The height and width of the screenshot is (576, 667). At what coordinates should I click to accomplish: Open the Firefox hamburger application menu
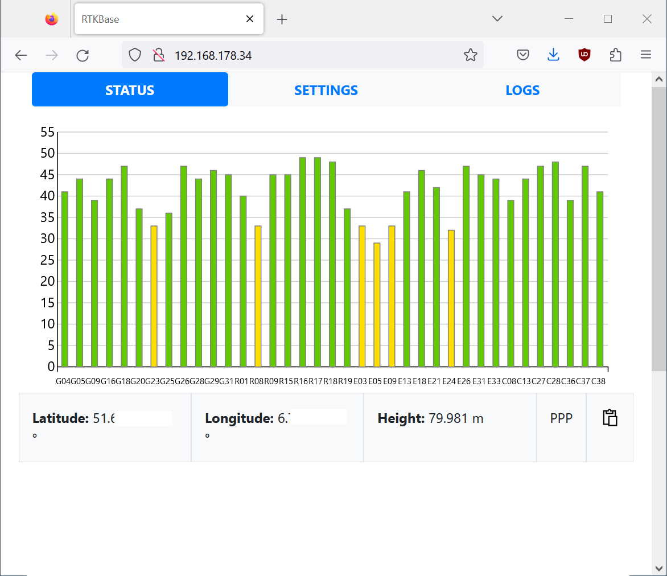point(645,55)
